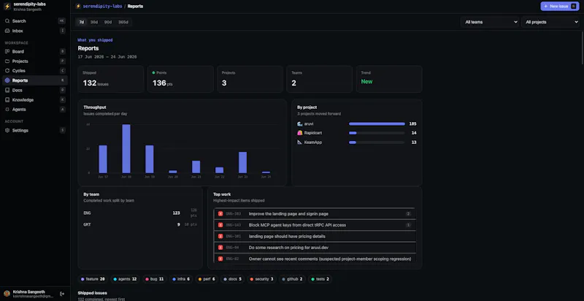Go to serendipity-labs breadcrumb link
Image resolution: width=584 pixels, height=301 pixels.
tap(102, 7)
